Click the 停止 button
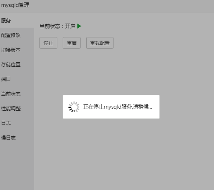214x190 pixels. point(48,43)
